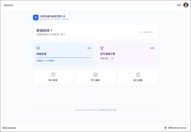The width and height of the screenshot is (191, 132).
Task: Start the 實力測驗 quiz card
Action: point(138,77)
